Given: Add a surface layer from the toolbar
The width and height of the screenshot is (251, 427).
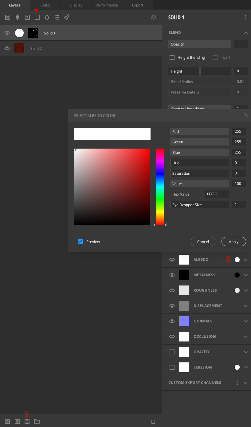Looking at the screenshot, I should pos(8,18).
